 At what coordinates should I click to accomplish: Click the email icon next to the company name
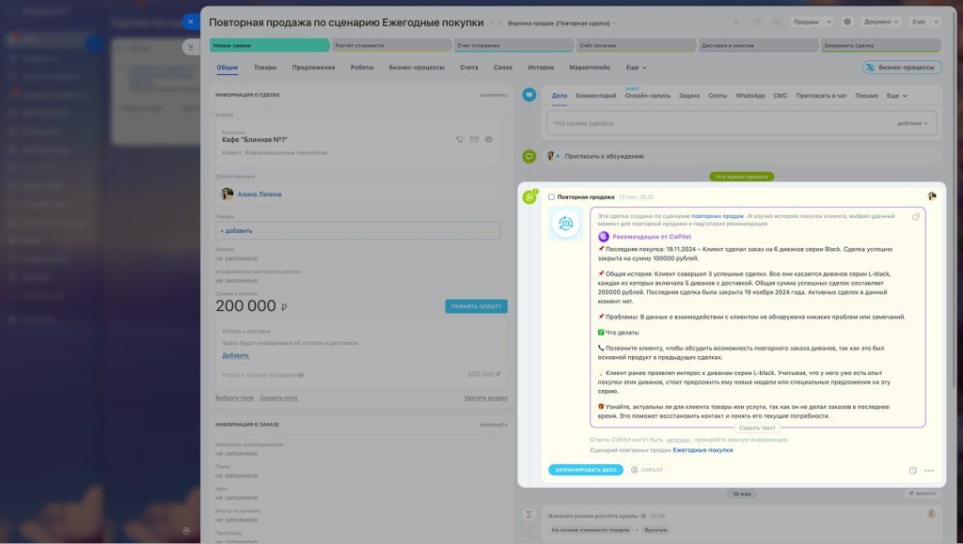coord(474,139)
